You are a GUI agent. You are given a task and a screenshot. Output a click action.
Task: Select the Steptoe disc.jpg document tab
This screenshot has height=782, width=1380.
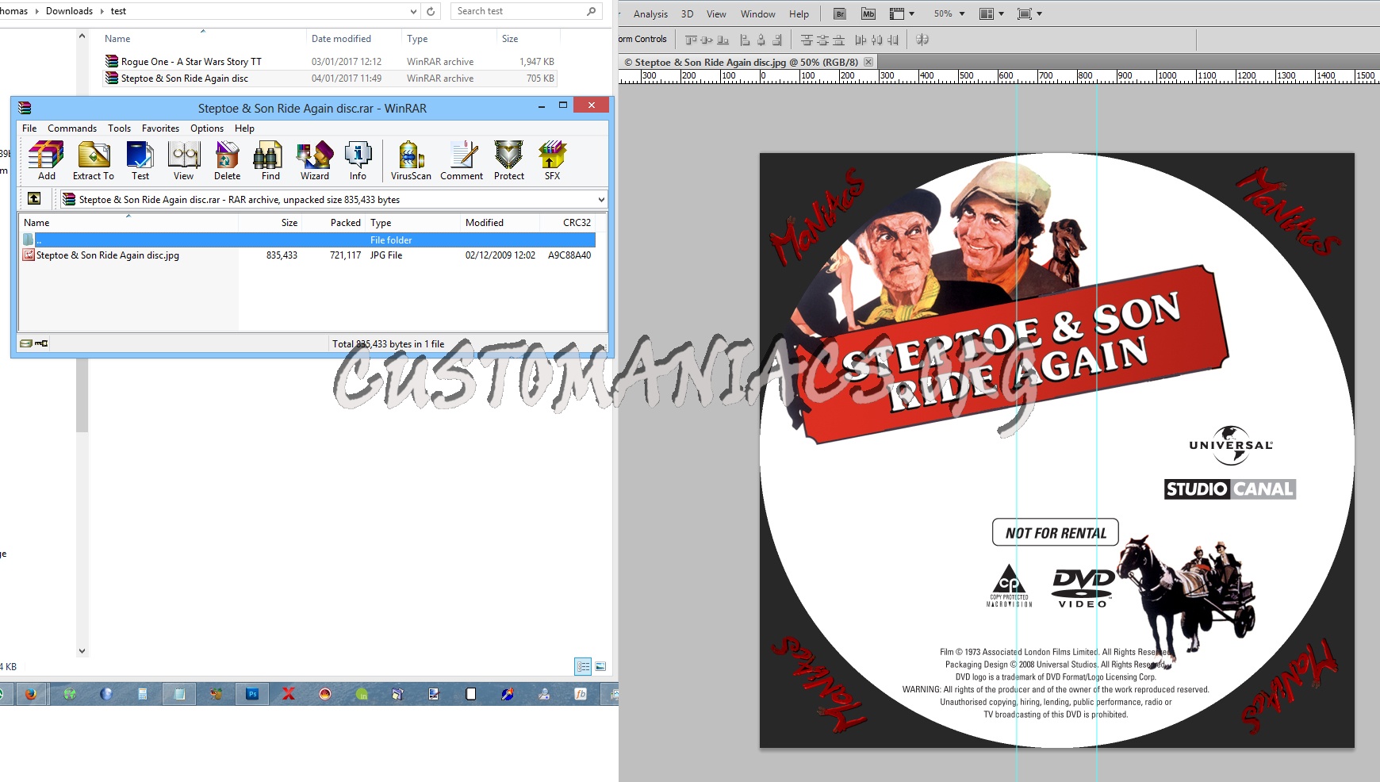[741, 62]
